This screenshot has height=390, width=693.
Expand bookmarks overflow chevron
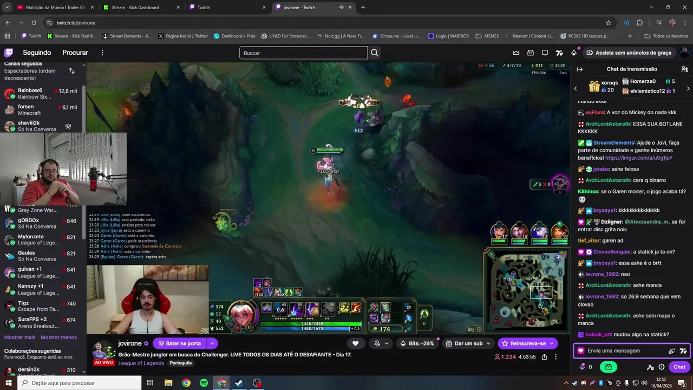(630, 36)
